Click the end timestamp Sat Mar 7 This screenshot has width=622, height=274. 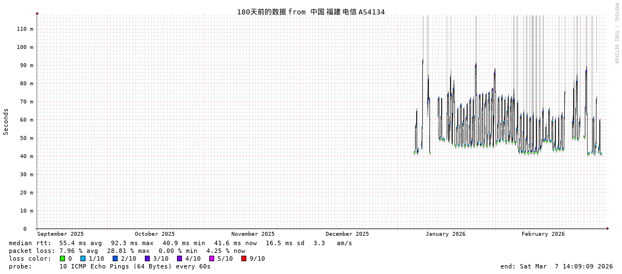tap(556, 266)
